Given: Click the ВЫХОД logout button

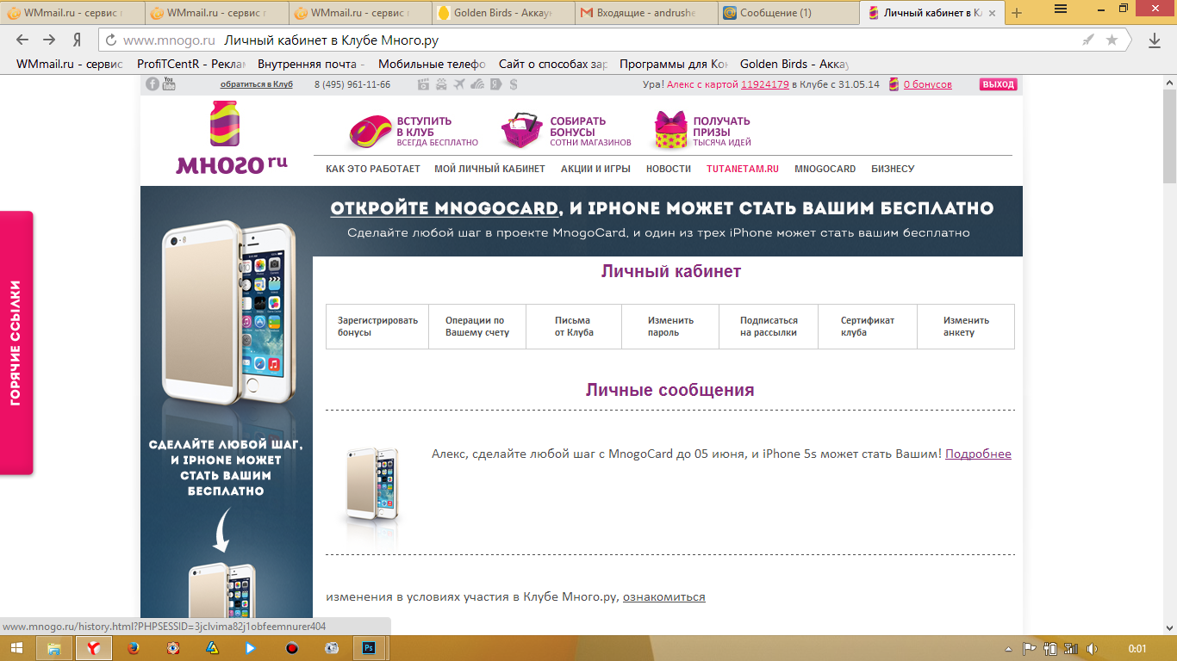Looking at the screenshot, I should 999,84.
